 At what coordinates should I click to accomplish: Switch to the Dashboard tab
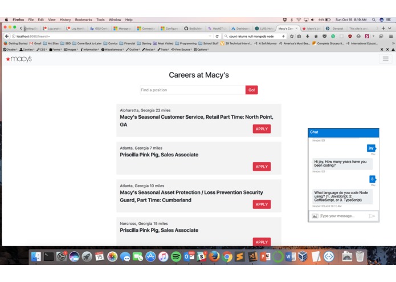tap(240, 29)
